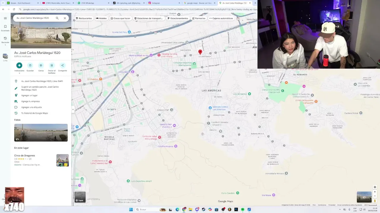The height and width of the screenshot is (213, 380).
Task: Click Sugerir un cambio para the address
Action: point(41,88)
